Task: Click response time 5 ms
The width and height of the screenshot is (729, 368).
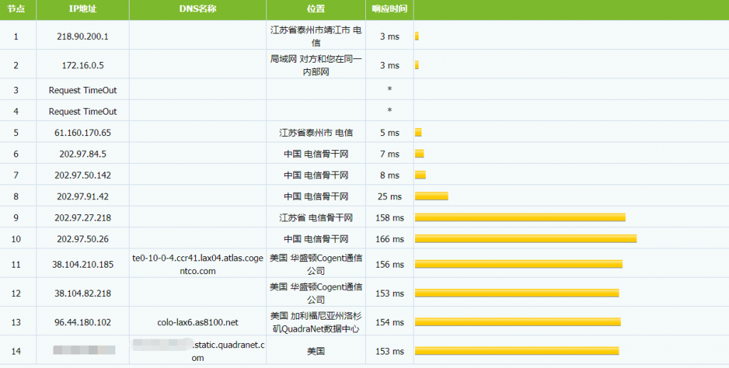Action: click(389, 133)
